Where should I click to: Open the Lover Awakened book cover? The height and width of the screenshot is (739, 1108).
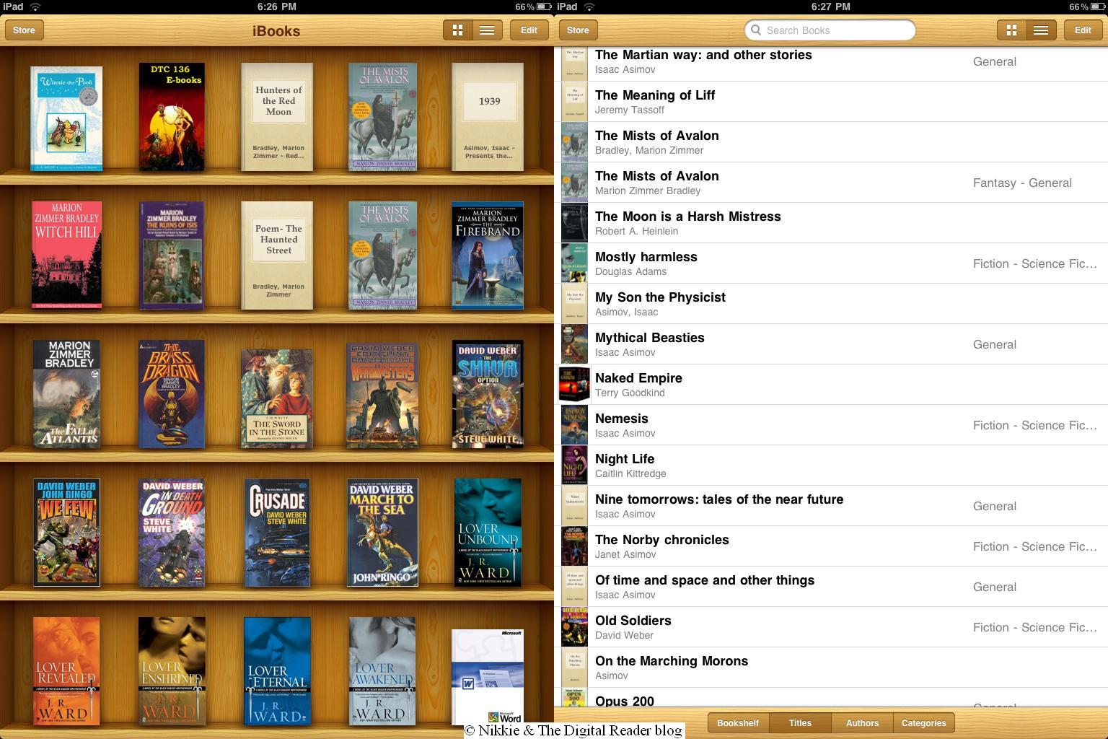tap(382, 671)
